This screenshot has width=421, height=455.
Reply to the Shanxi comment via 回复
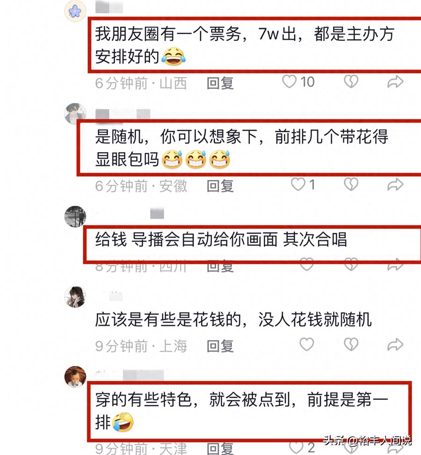[x=220, y=83]
